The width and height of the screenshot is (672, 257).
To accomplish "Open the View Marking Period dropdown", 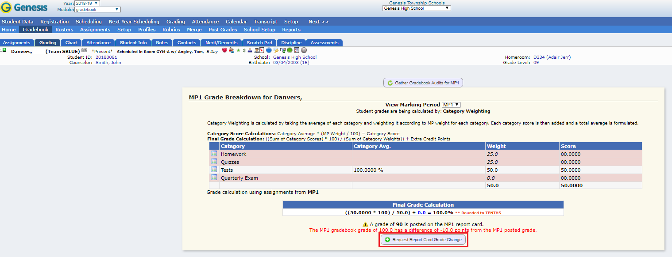I will [451, 105].
